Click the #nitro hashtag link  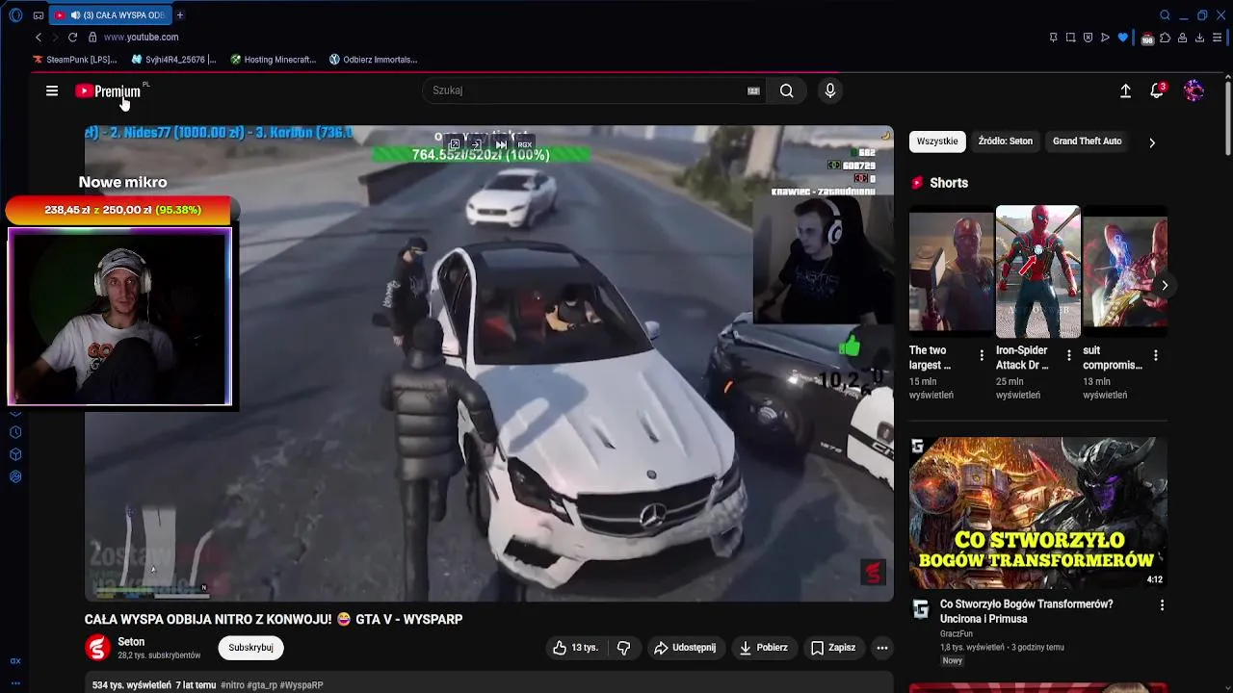click(232, 685)
